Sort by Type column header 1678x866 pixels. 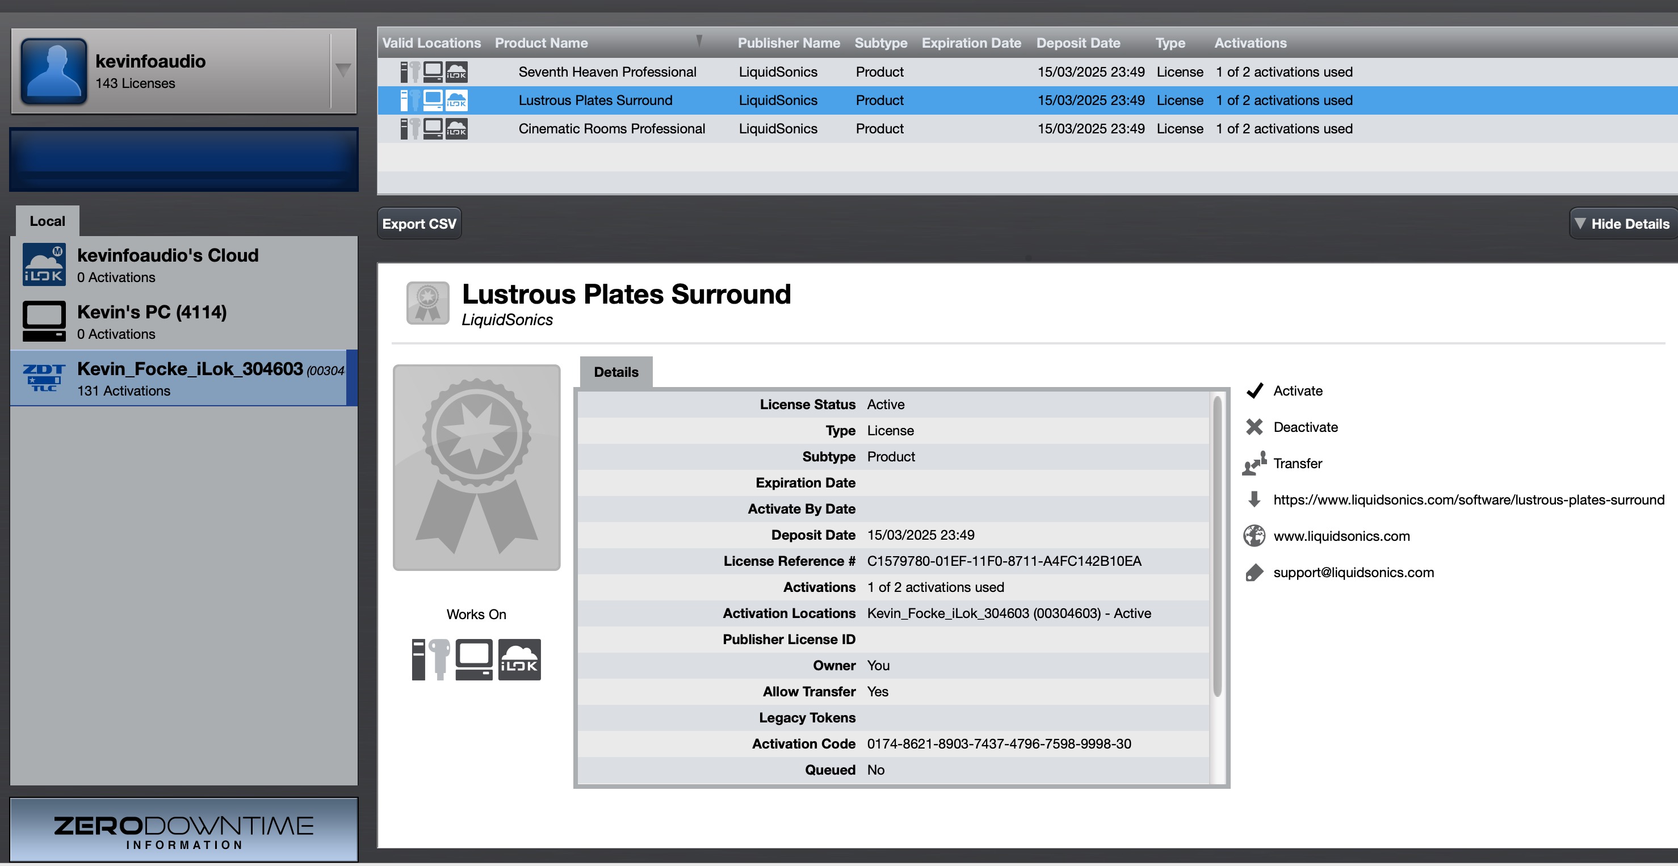(1170, 43)
